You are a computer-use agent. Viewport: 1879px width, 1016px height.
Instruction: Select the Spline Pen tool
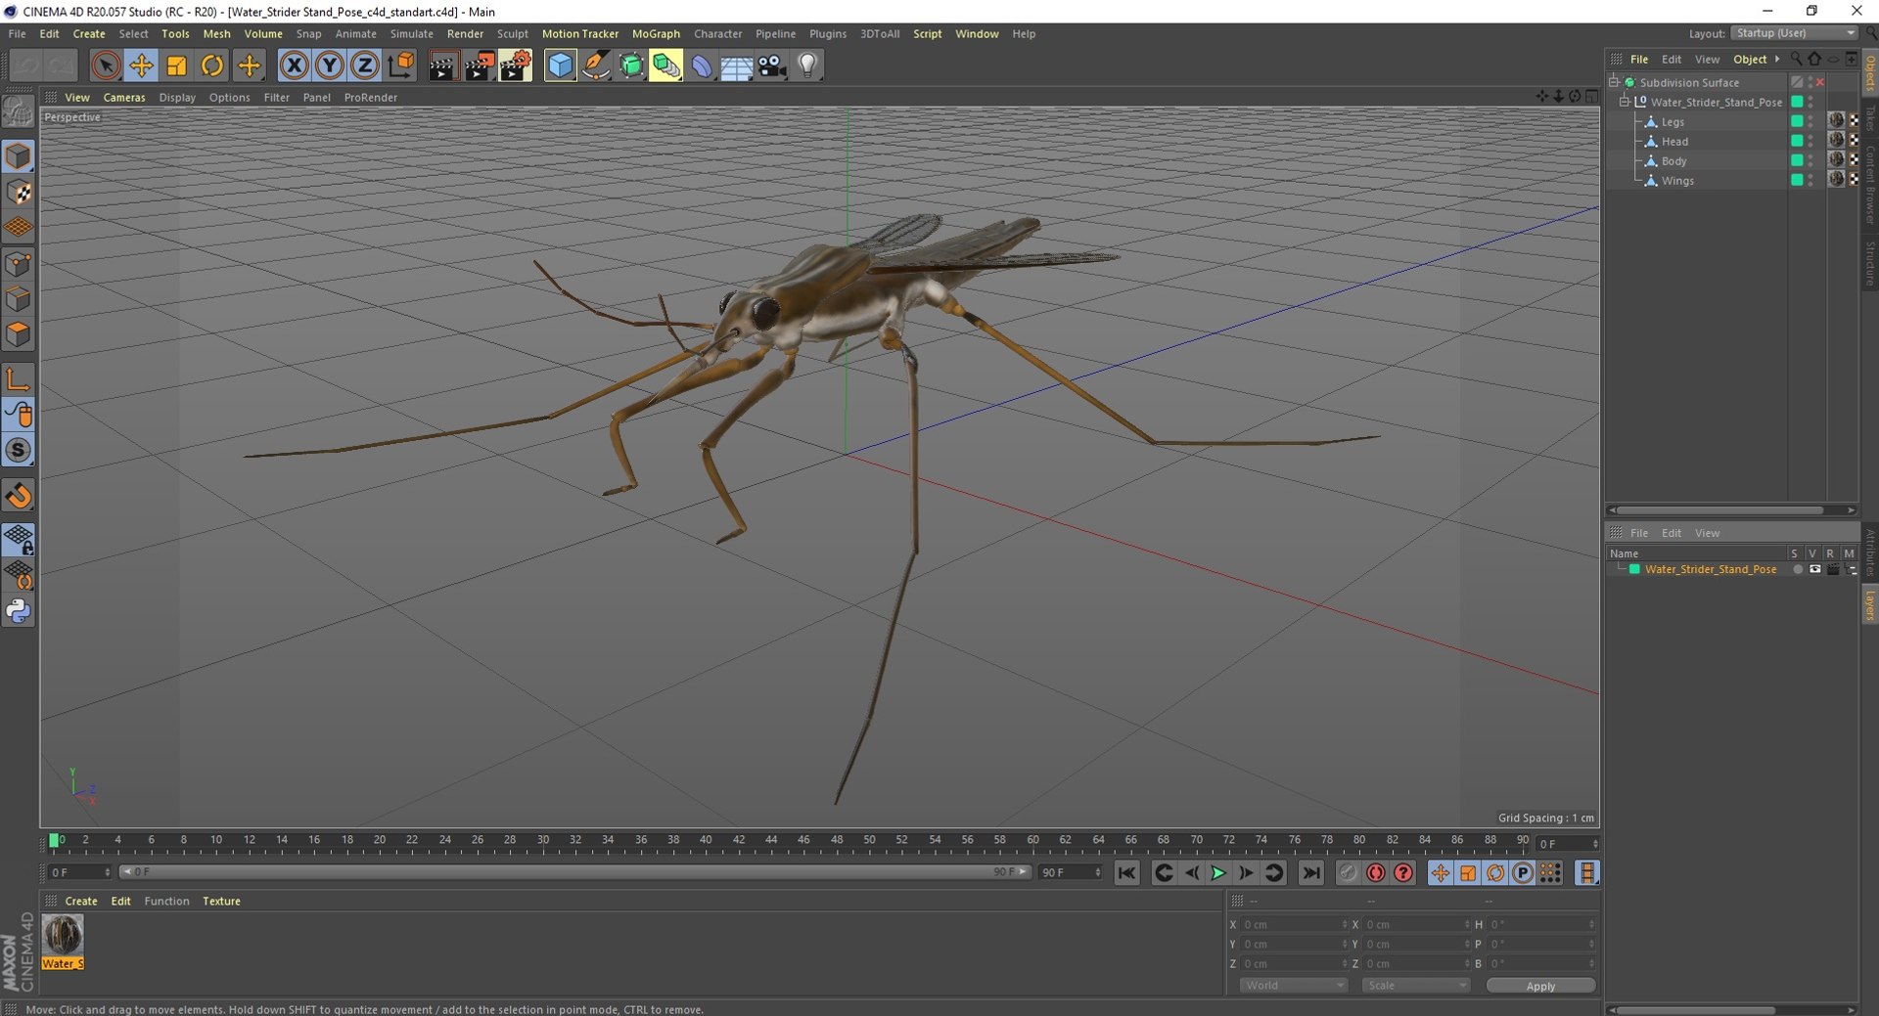595,66
